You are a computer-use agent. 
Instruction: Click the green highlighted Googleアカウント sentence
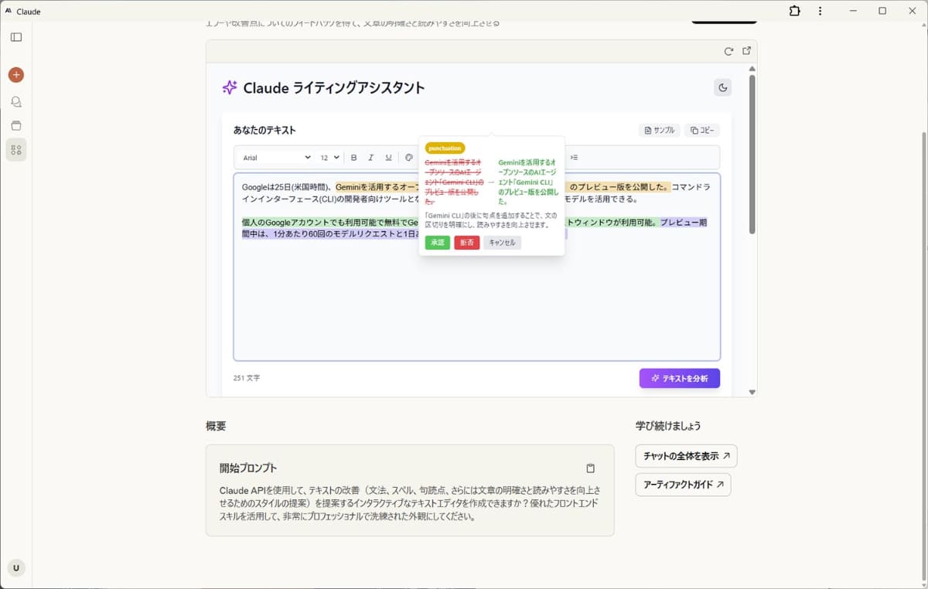coord(329,223)
